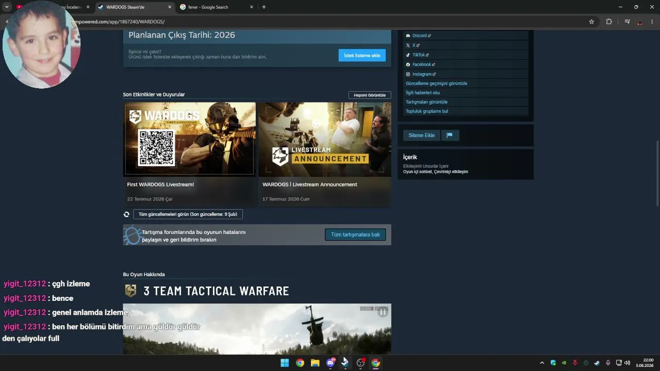Click the '17 Temmuz 2026 Cum' date
The height and width of the screenshot is (371, 660).
(x=286, y=199)
